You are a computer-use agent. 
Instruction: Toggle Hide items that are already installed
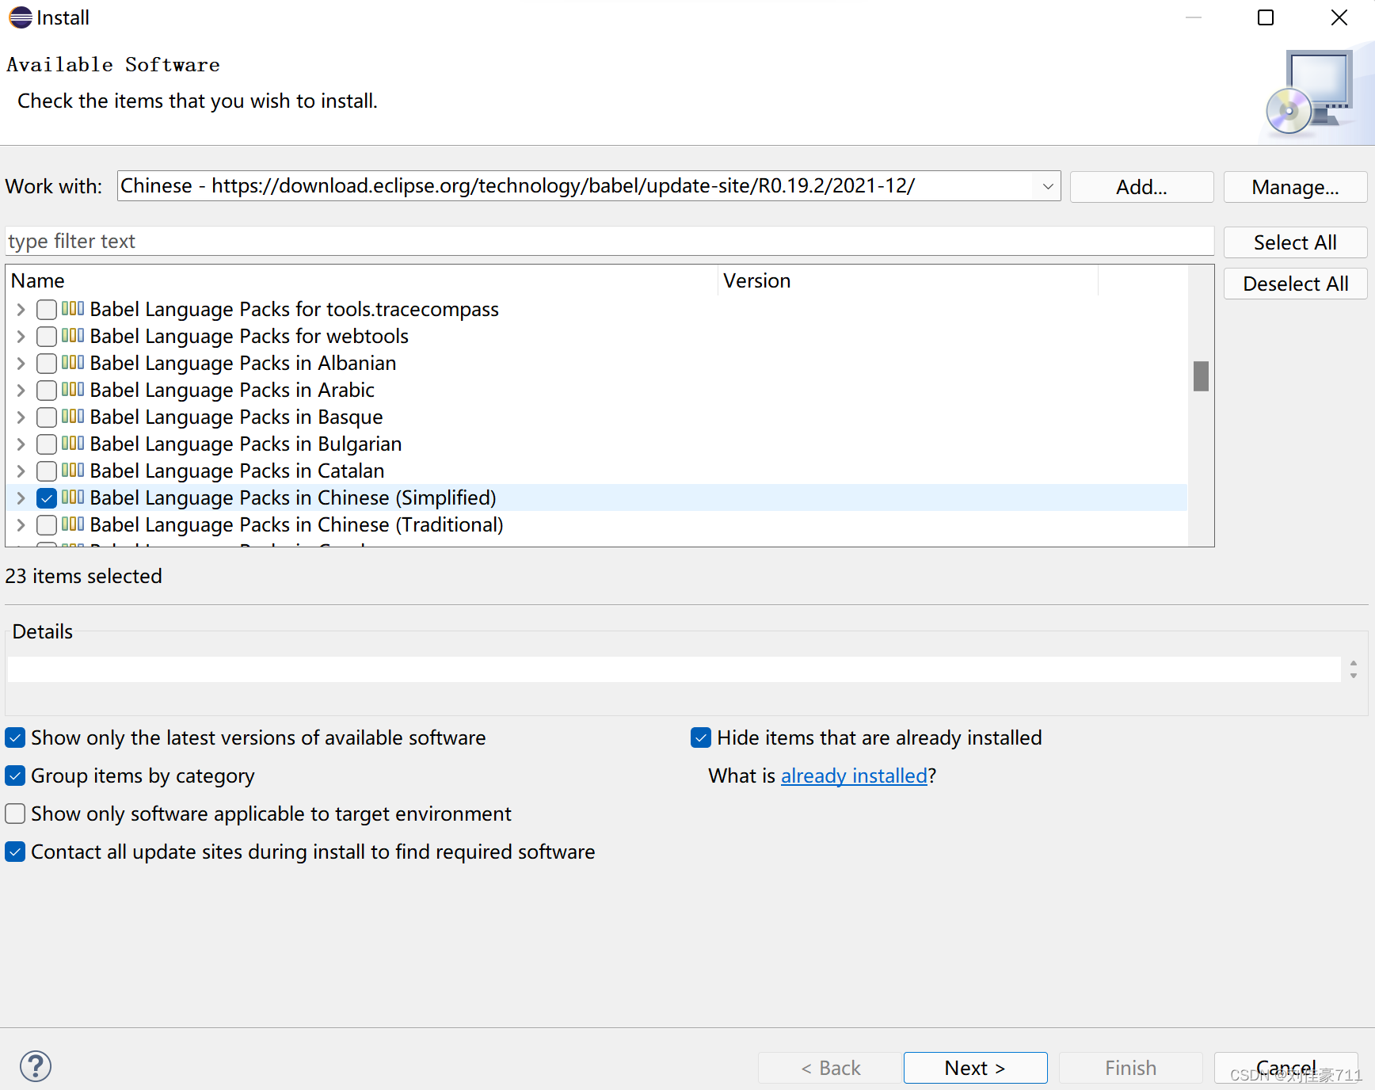click(x=701, y=738)
